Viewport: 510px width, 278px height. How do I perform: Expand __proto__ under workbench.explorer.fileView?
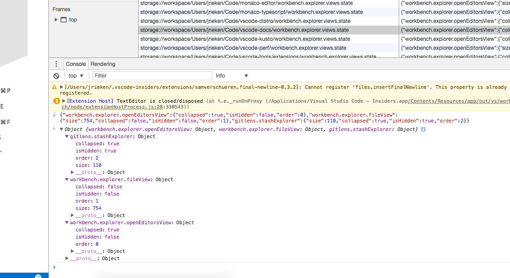[72, 215]
